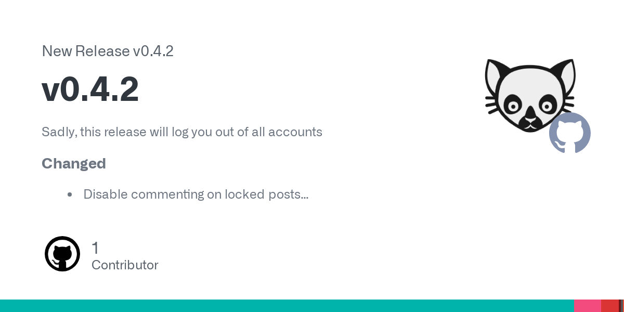Click the Contributor label
Image resolution: width=624 pixels, height=312 pixels.
(125, 265)
